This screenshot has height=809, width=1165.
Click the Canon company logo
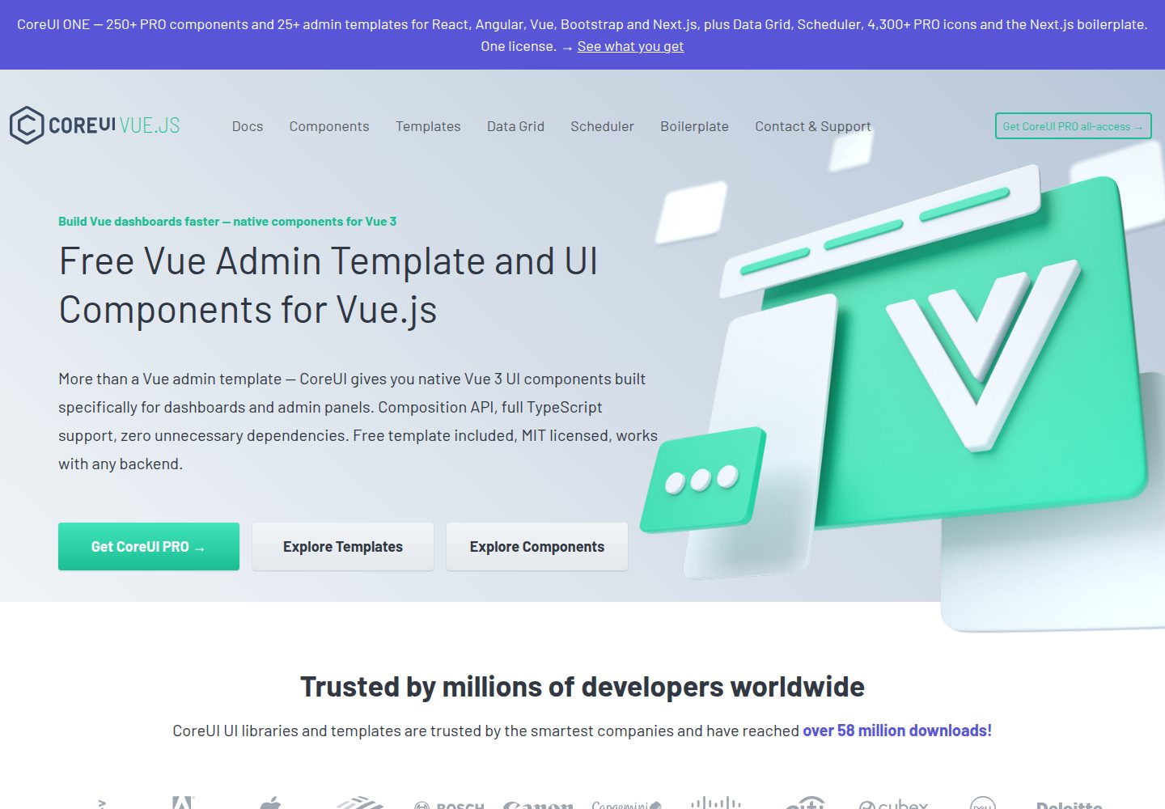538,804
